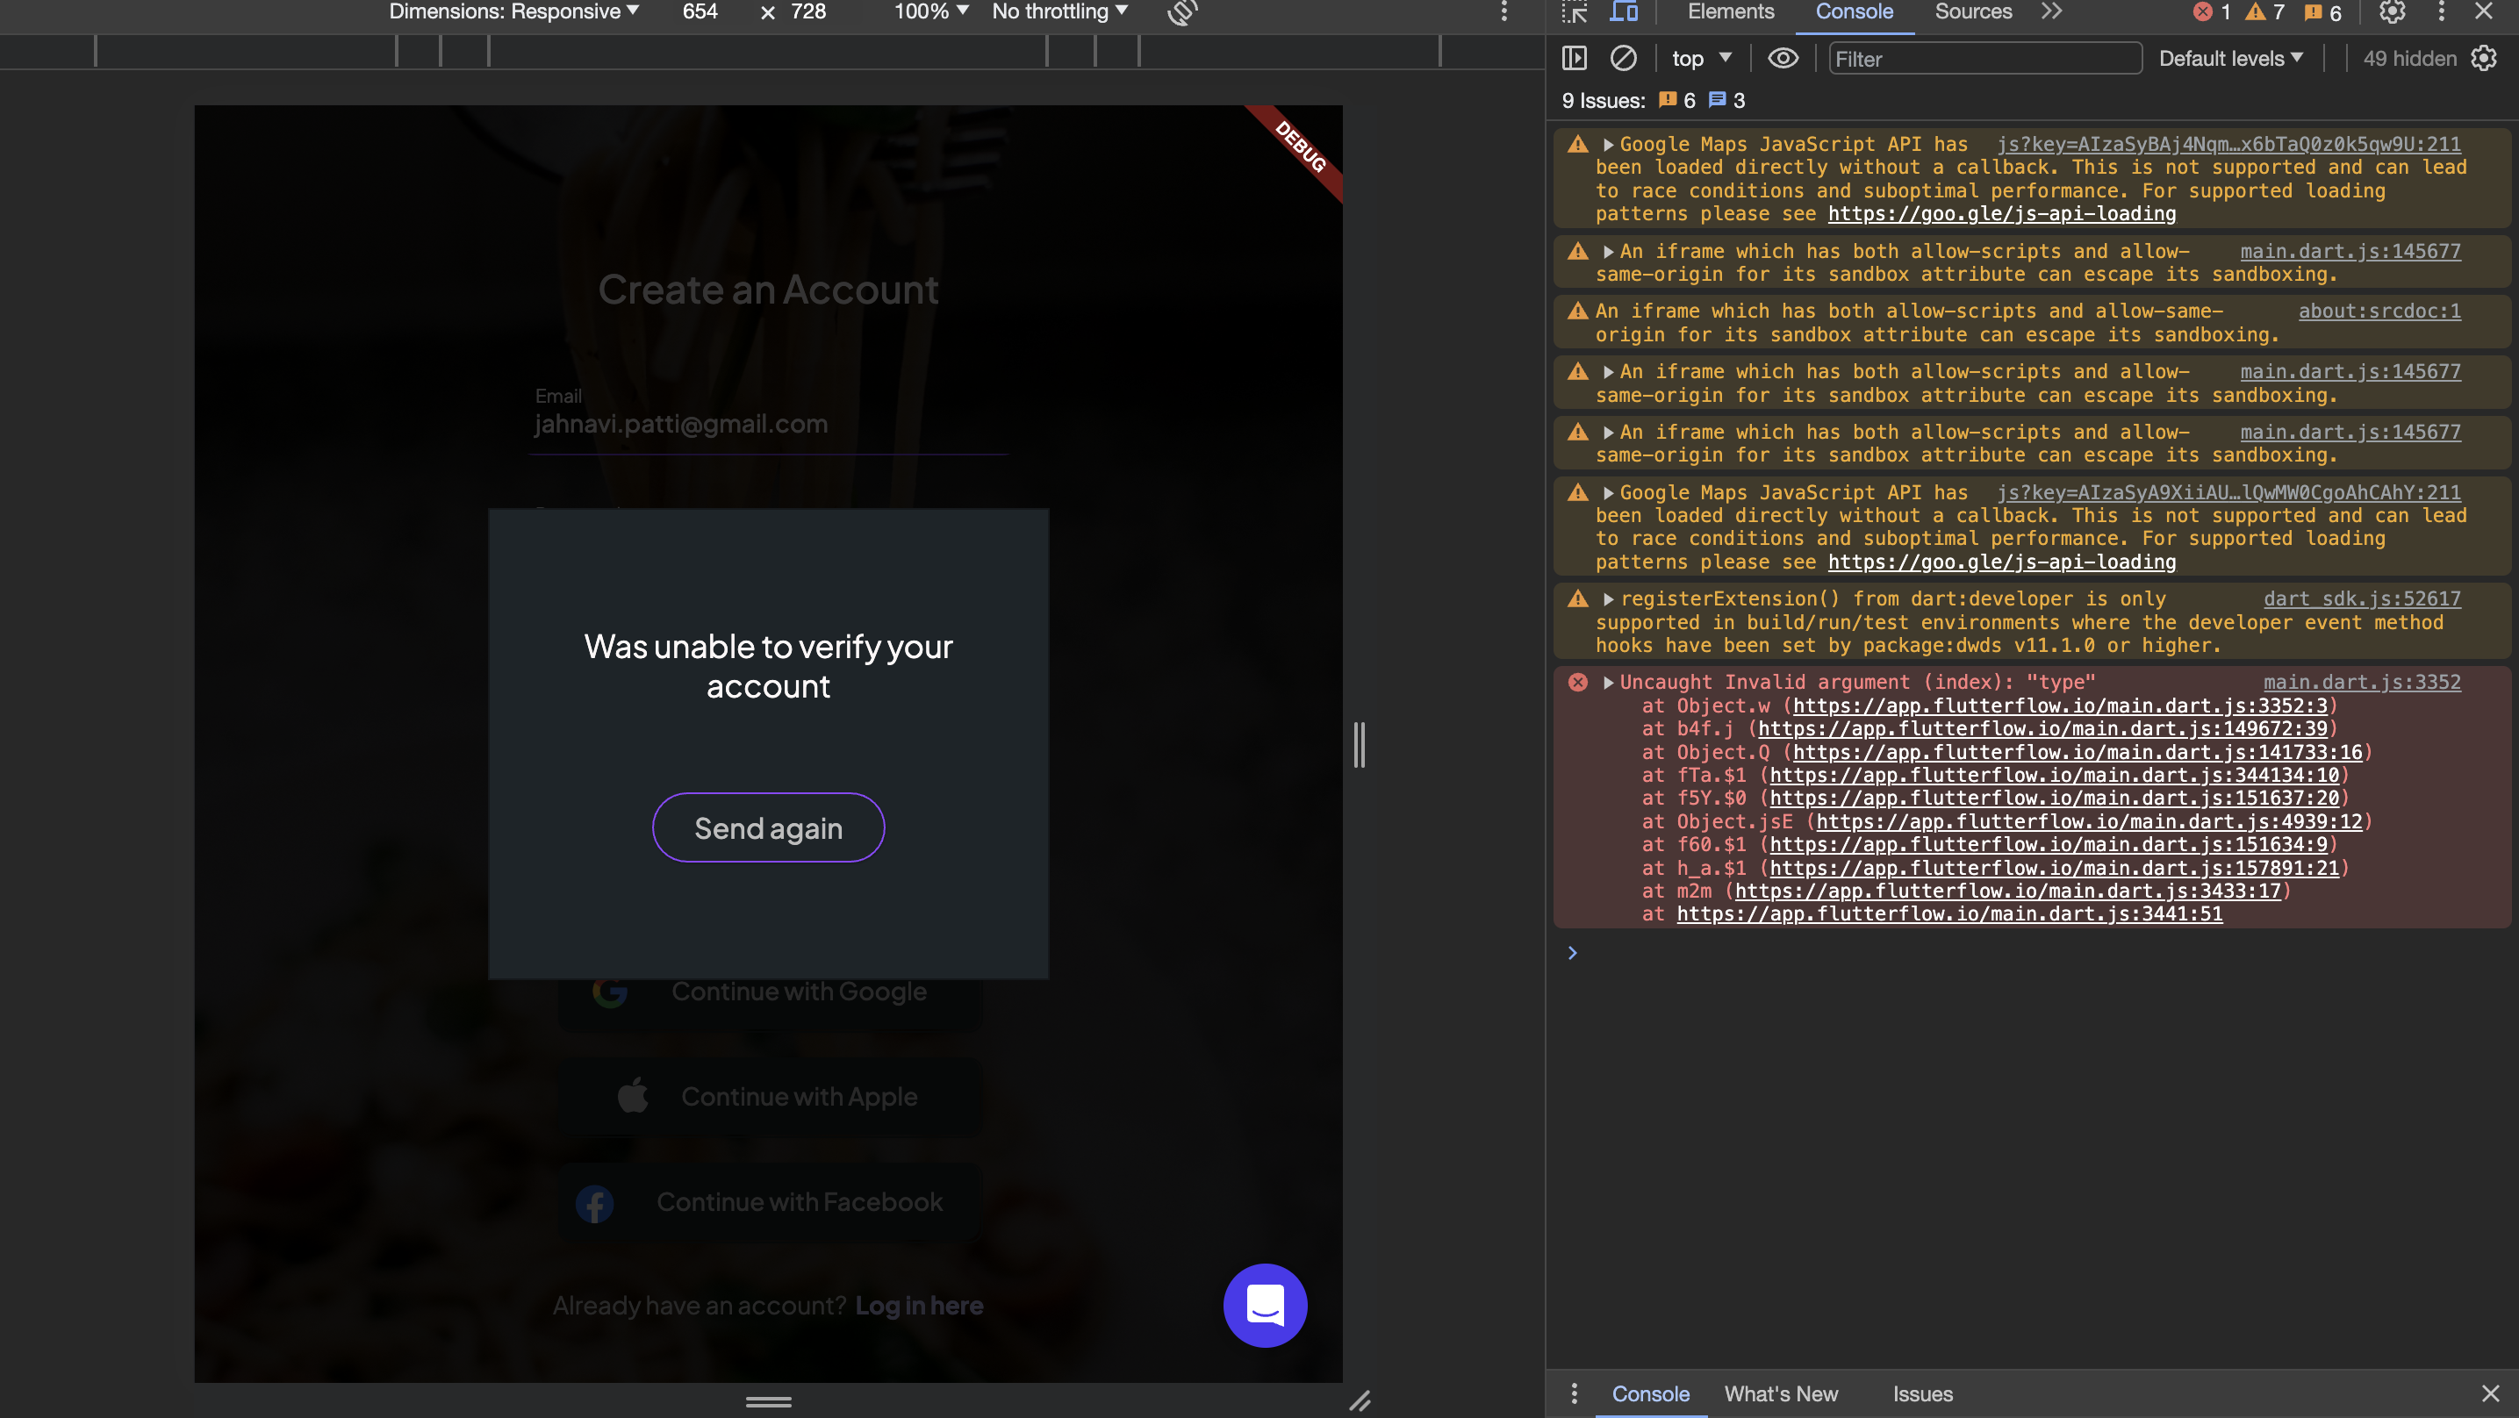Clear the console messages
Viewport: 2519px width, 1418px height.
1625,58
